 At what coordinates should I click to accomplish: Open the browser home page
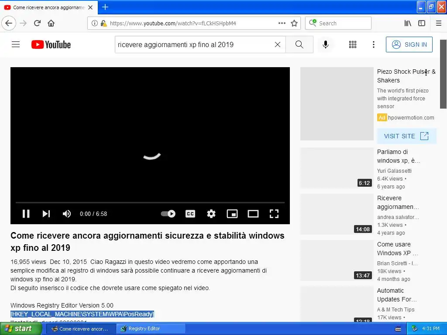point(51,23)
